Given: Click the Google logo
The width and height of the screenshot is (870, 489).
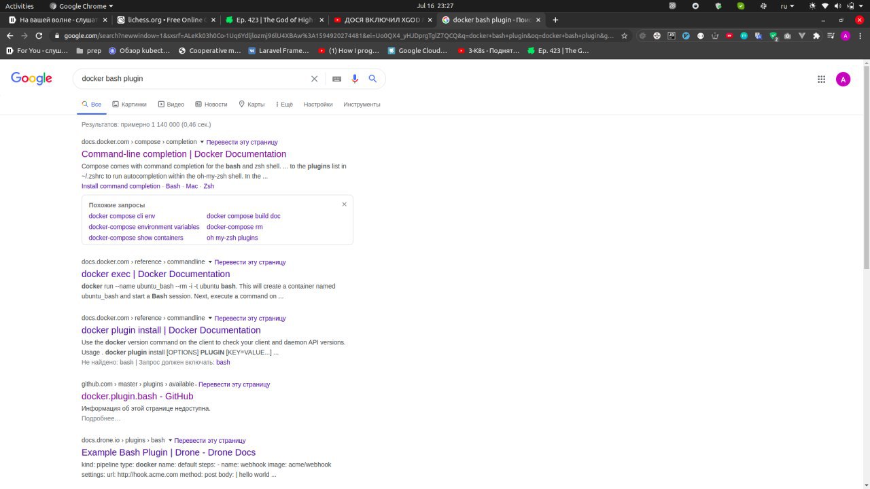Looking at the screenshot, I should point(31,79).
